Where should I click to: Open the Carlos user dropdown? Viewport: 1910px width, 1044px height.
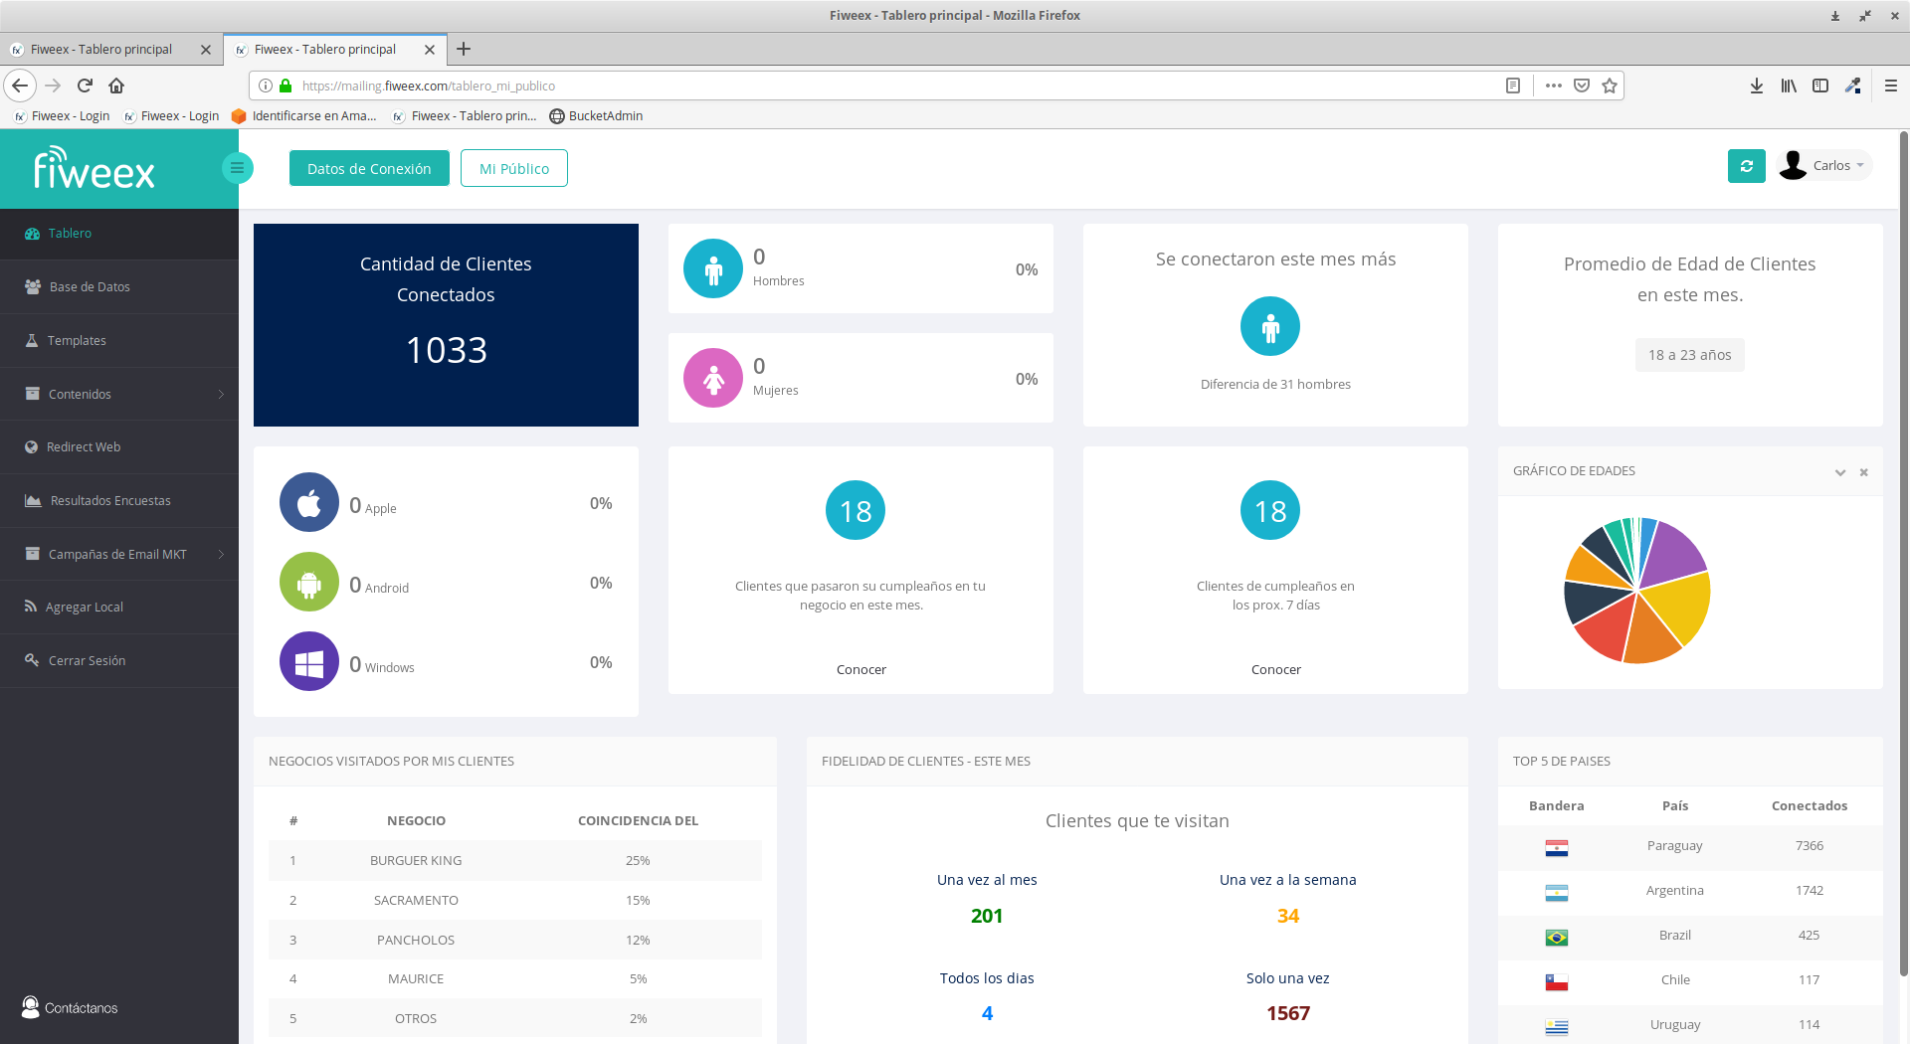1825,166
